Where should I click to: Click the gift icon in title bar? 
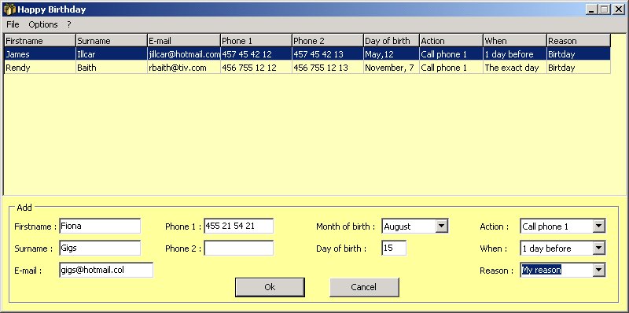pyautogui.click(x=9, y=9)
